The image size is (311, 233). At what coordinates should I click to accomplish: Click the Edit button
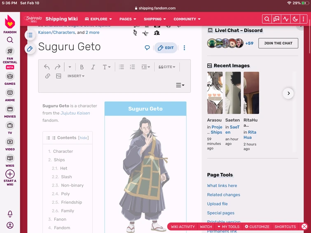coord(166,48)
